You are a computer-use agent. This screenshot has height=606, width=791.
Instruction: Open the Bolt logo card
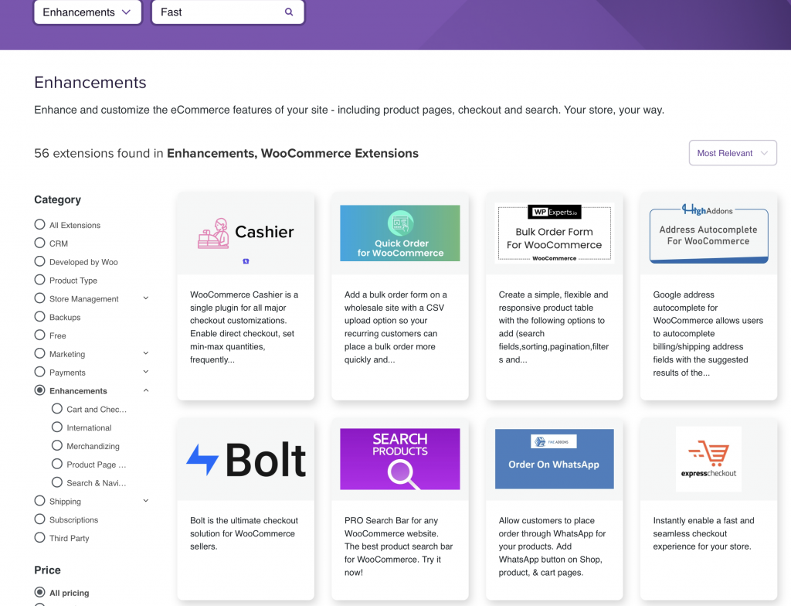246,460
